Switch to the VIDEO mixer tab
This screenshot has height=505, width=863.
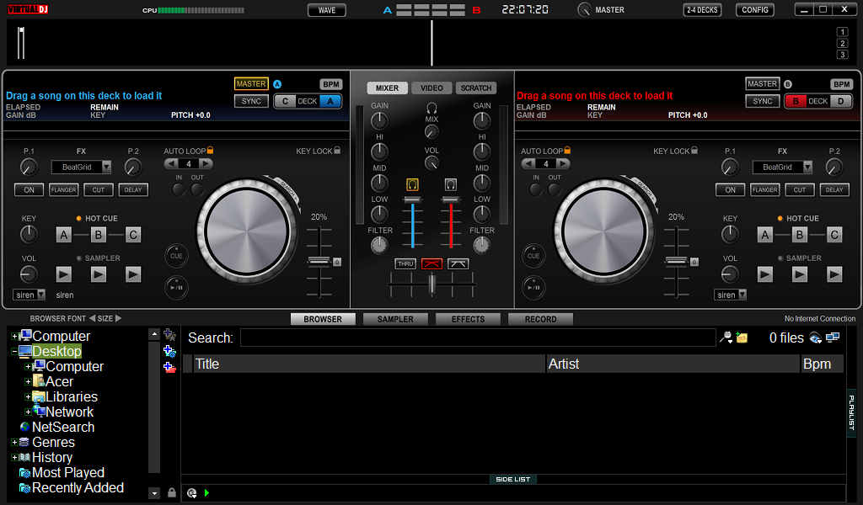pos(431,88)
